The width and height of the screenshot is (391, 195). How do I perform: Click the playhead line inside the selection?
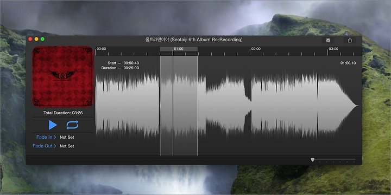[x=173, y=106]
